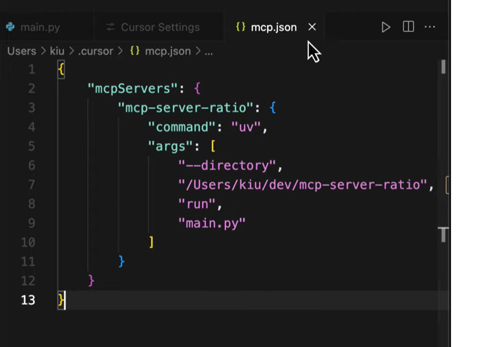Click the braces icon on the mcp.json tab
This screenshot has height=347, width=485.
pos(240,27)
